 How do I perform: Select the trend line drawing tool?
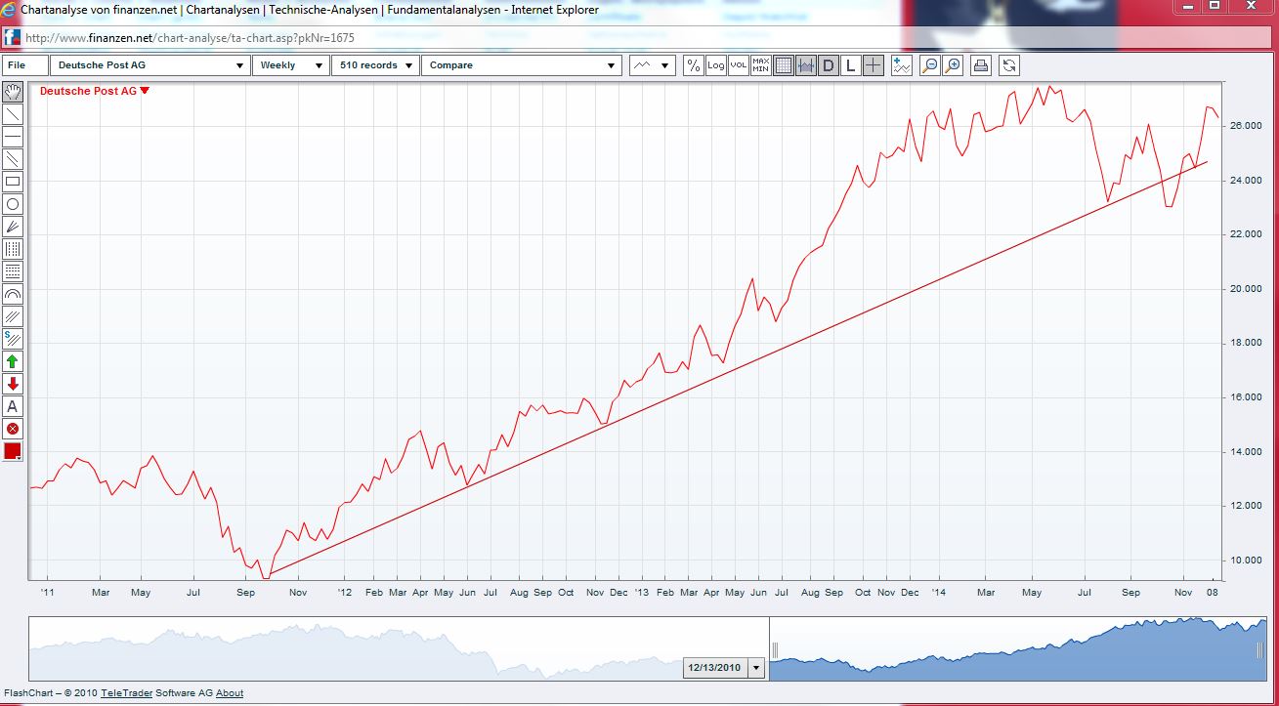point(13,114)
